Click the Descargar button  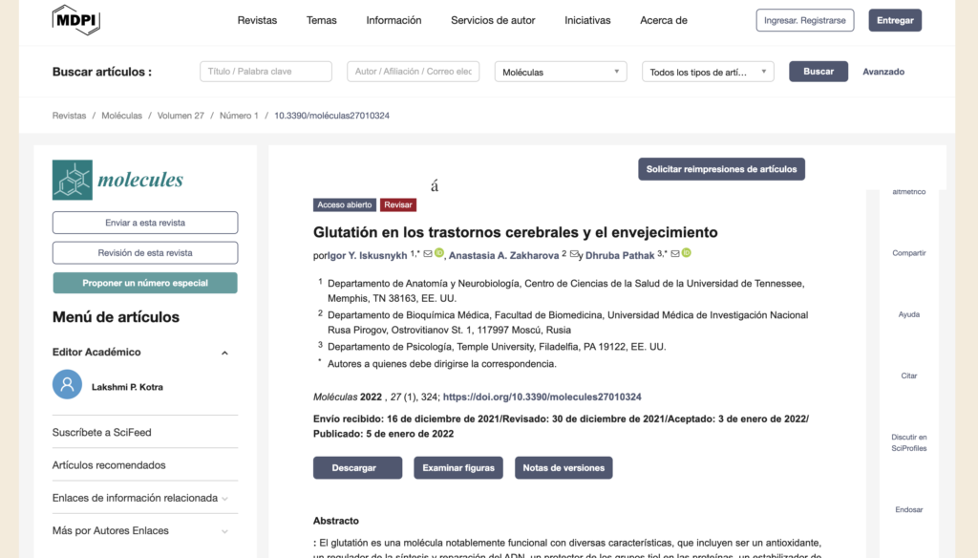[353, 468]
